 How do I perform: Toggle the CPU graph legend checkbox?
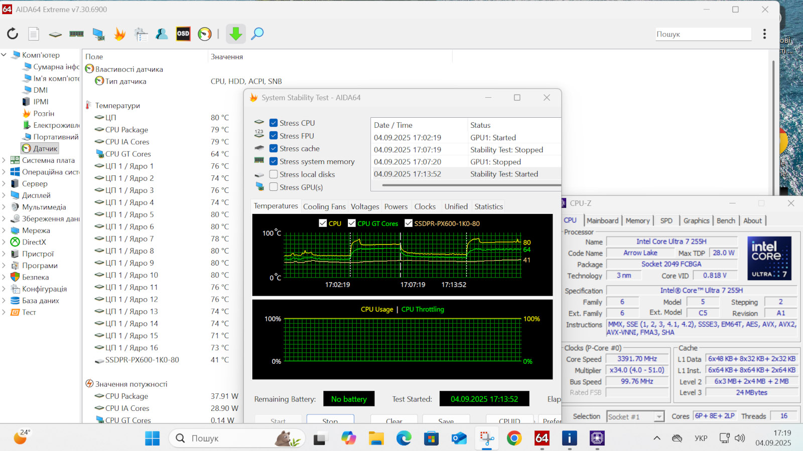pyautogui.click(x=323, y=223)
